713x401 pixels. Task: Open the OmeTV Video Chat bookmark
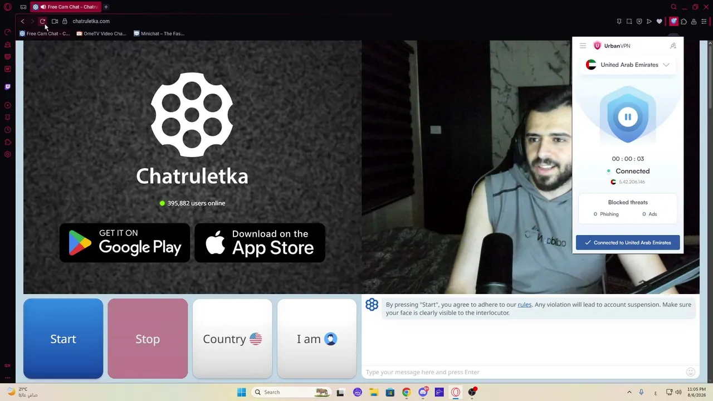[x=101, y=33]
